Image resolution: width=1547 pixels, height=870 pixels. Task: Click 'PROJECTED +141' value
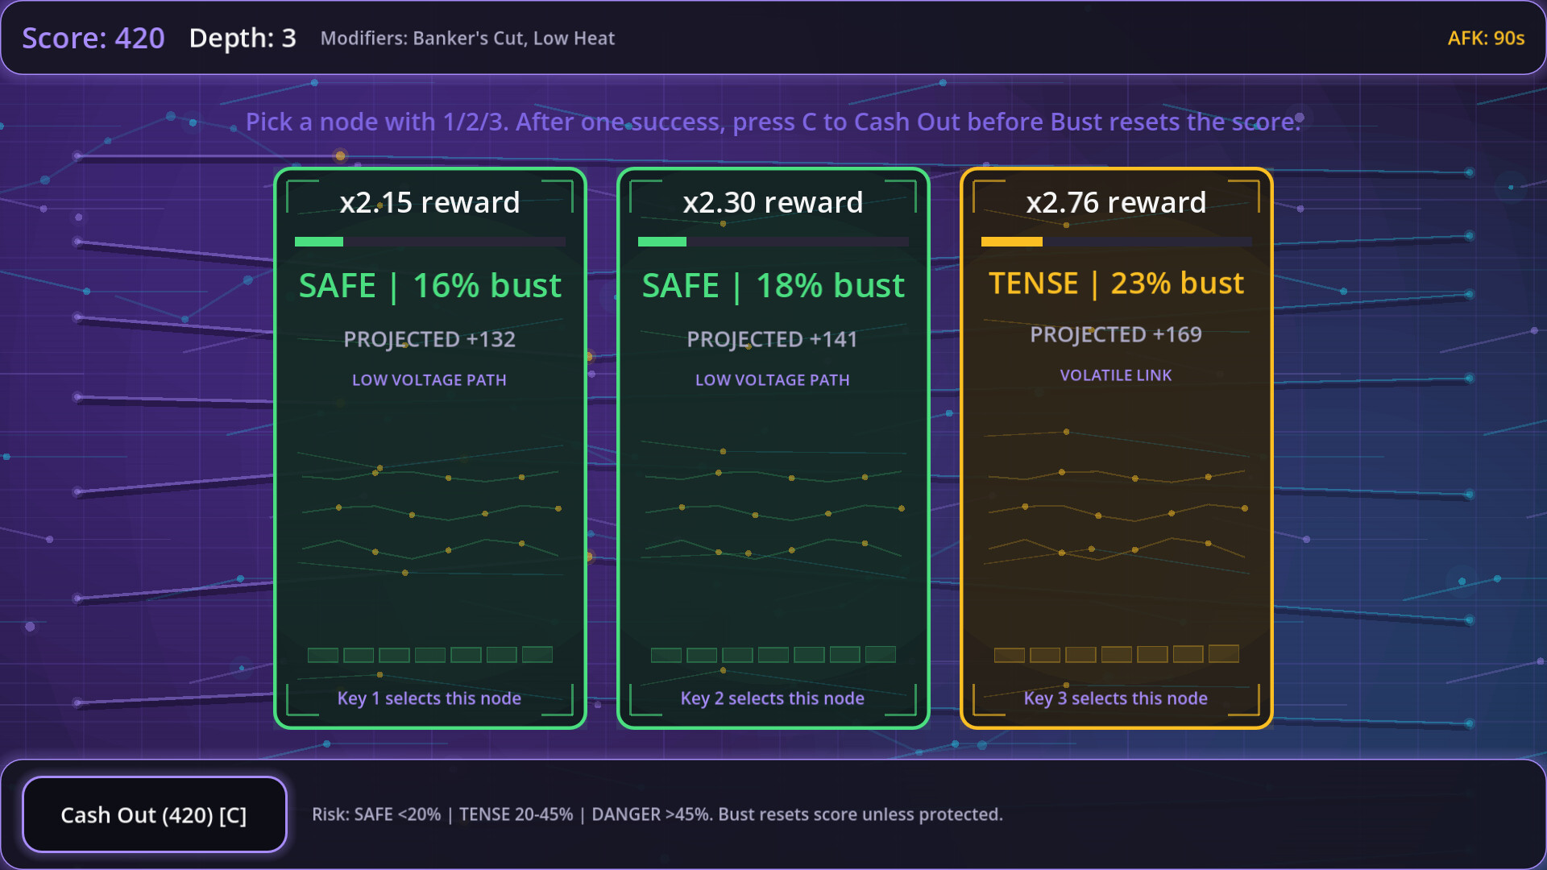click(773, 339)
